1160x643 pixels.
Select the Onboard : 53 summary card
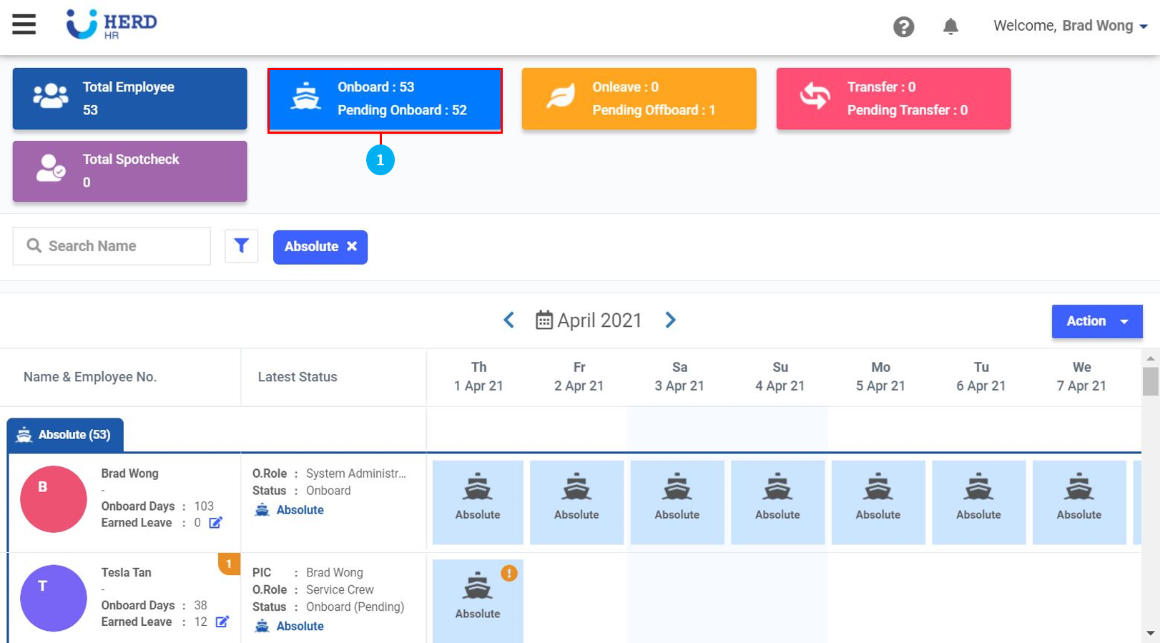tap(385, 99)
